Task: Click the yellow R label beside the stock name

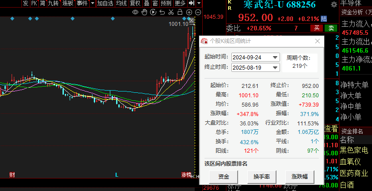Action: [x=230, y=8]
